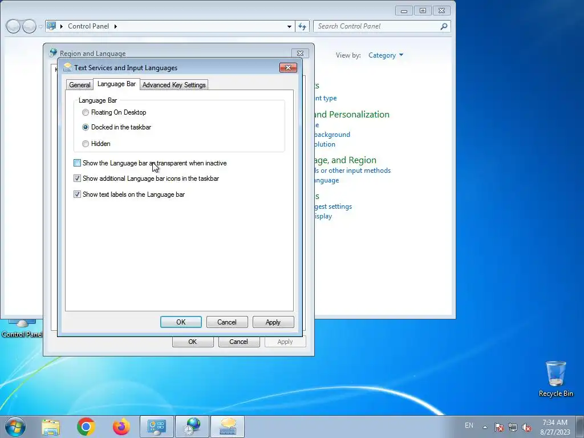The width and height of the screenshot is (584, 438).
Task: Select the Control Panel desktop shortcut
Action: (x=22, y=328)
